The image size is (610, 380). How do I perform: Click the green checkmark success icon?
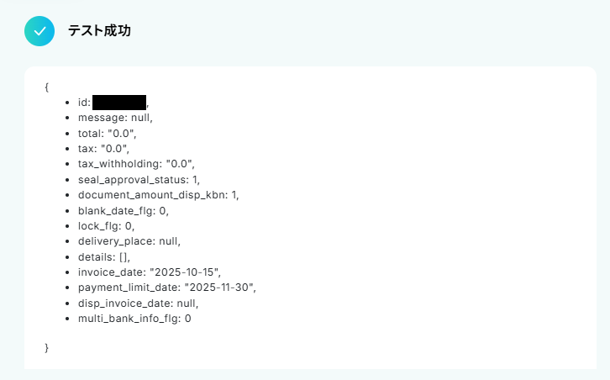point(39,31)
